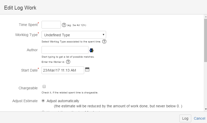This screenshot has height=123, width=207.
Task: Focus the Time Spent input field
Action: click(x=51, y=25)
